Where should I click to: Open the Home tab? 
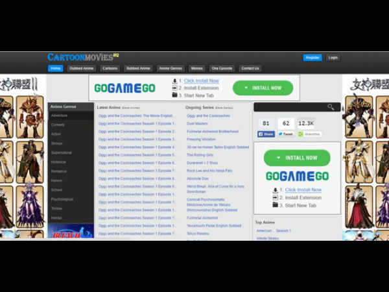pos(56,68)
